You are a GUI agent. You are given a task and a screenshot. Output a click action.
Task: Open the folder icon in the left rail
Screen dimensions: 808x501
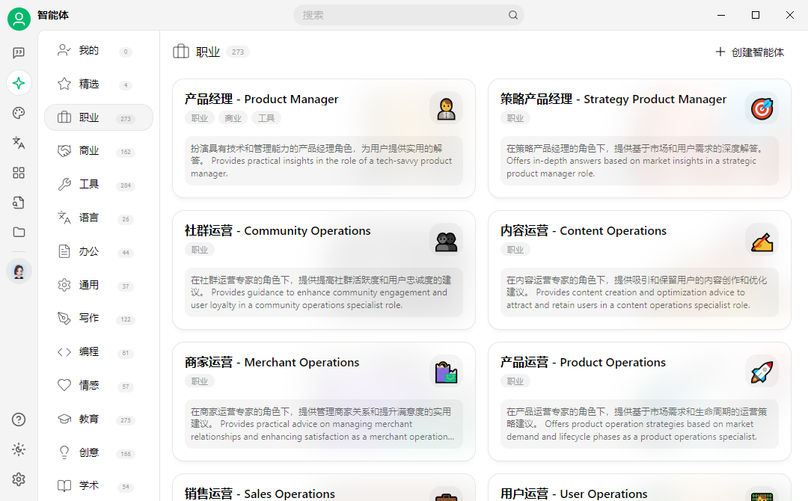[x=19, y=232]
